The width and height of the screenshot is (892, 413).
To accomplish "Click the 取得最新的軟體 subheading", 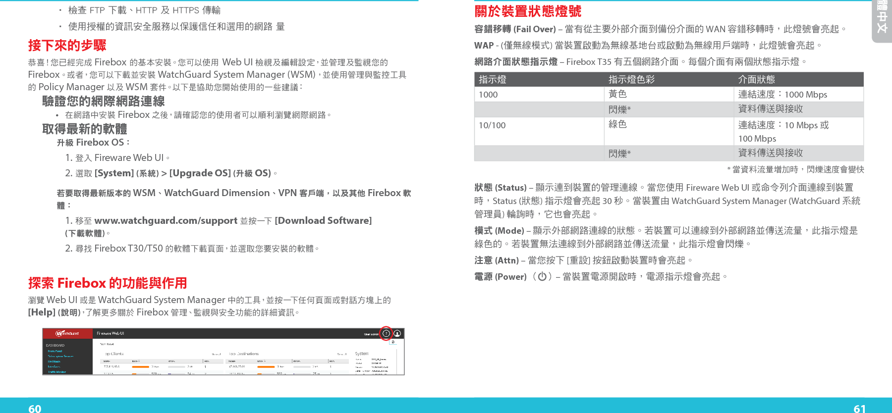I will coord(85,129).
